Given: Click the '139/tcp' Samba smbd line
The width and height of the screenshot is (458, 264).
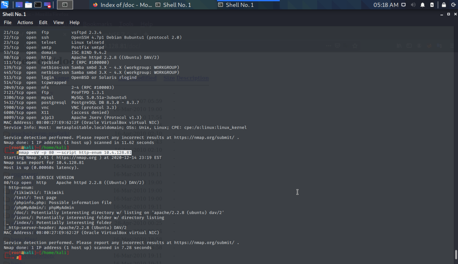Looking at the screenshot, I should [91, 67].
